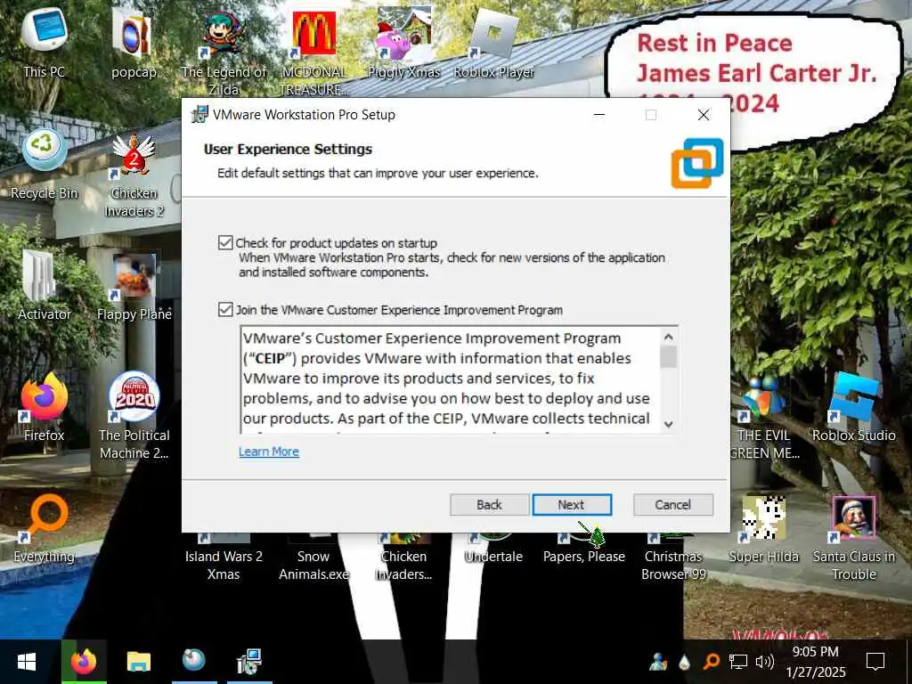This screenshot has height=684, width=912.
Task: Select the Flappy Plane desktop icon
Action: tap(134, 287)
